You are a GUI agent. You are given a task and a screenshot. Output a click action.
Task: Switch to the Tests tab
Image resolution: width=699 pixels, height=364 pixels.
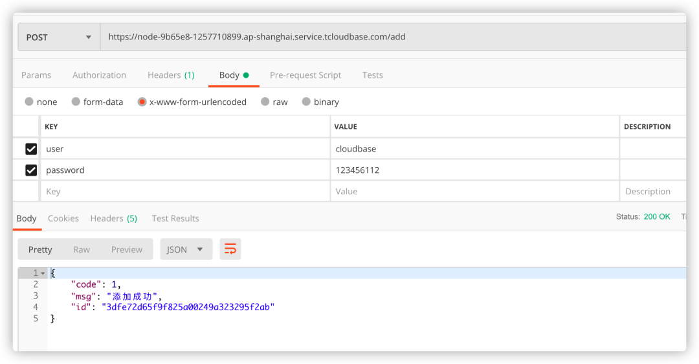click(373, 75)
